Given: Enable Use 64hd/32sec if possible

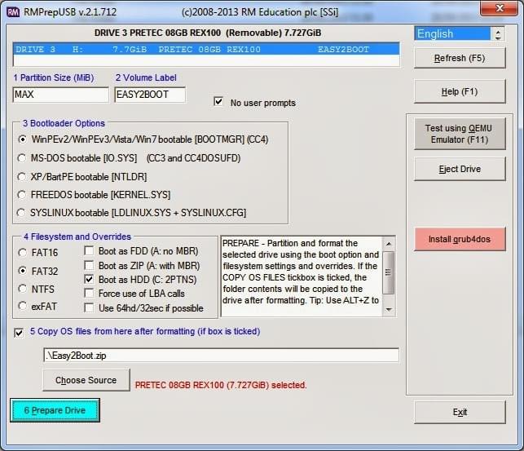Looking at the screenshot, I should 89,307.
